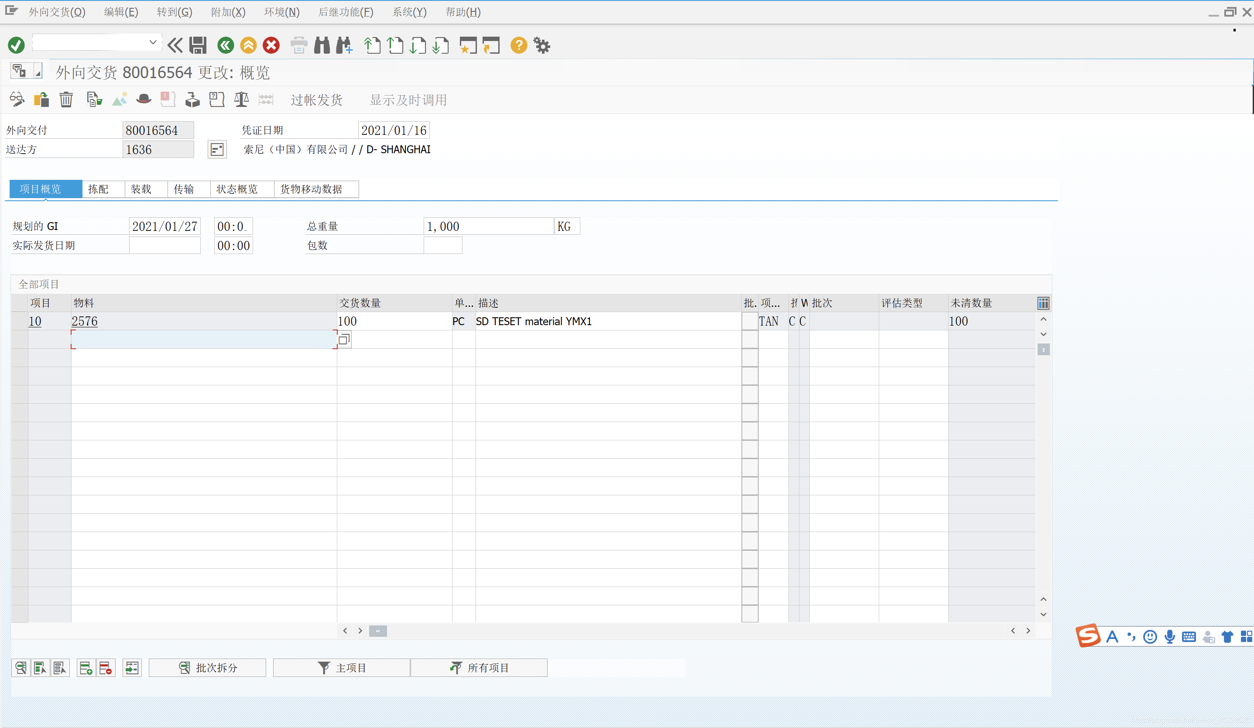Click the horizontal scrollbar thumb below table

pos(378,631)
